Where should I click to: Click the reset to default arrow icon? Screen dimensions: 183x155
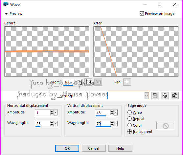point(174,96)
